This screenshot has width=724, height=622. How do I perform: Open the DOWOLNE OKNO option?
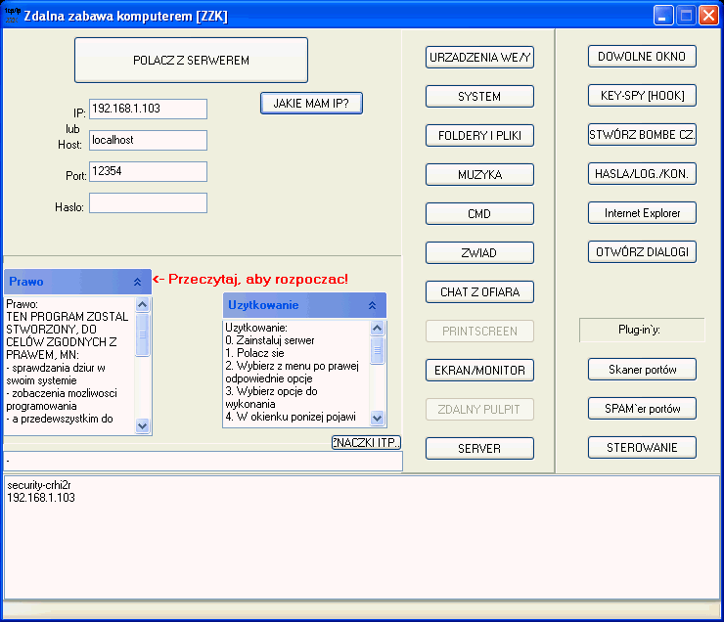tap(642, 56)
